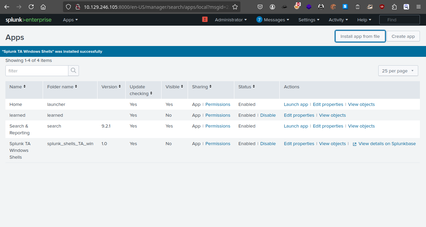Open the Administrator dropdown menu
Image resolution: width=426 pixels, height=227 pixels.
click(231, 20)
